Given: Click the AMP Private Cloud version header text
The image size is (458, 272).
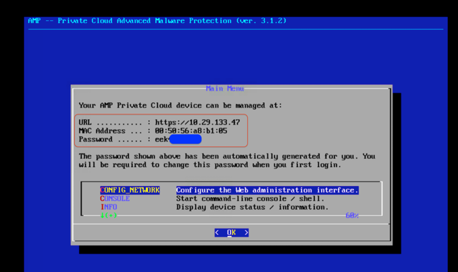Looking at the screenshot, I should 157,21.
